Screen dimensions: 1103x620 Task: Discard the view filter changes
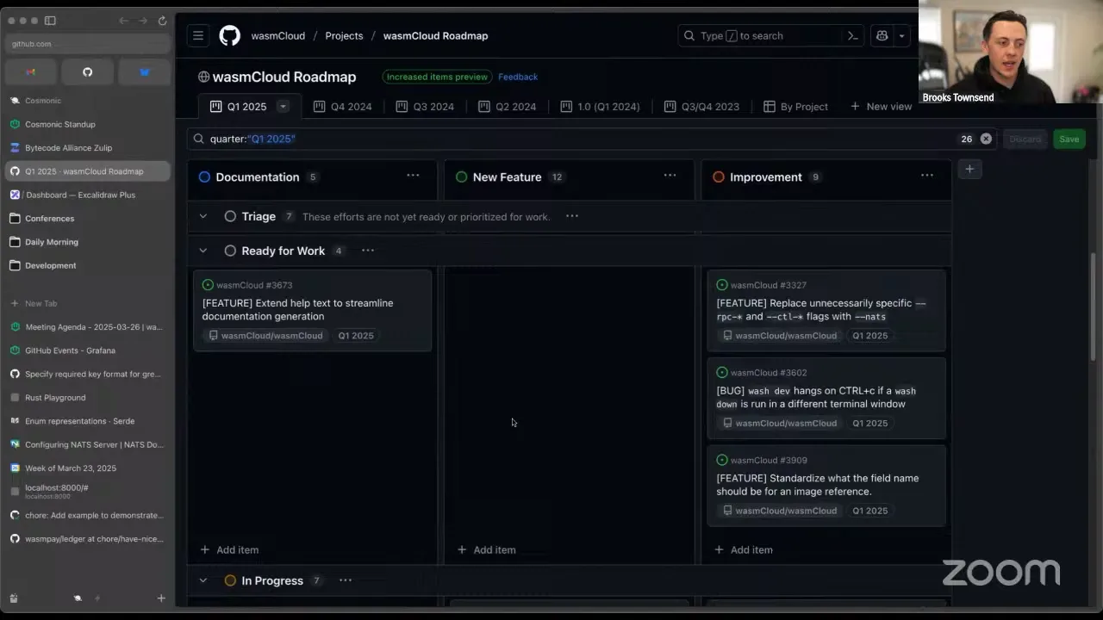click(1025, 139)
